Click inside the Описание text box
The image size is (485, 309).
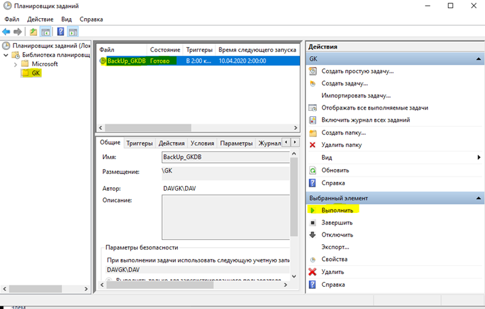(x=226, y=217)
